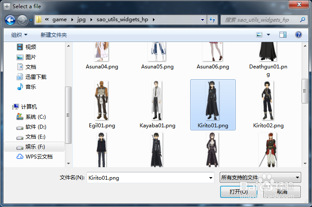
Task: Click the navigation pane scrollbar thumb
Action: coord(68,115)
